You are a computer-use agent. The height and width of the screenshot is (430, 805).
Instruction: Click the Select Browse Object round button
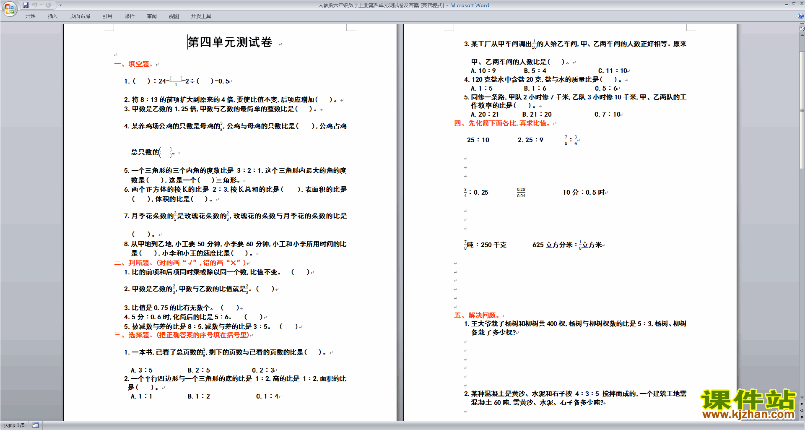tap(802, 411)
